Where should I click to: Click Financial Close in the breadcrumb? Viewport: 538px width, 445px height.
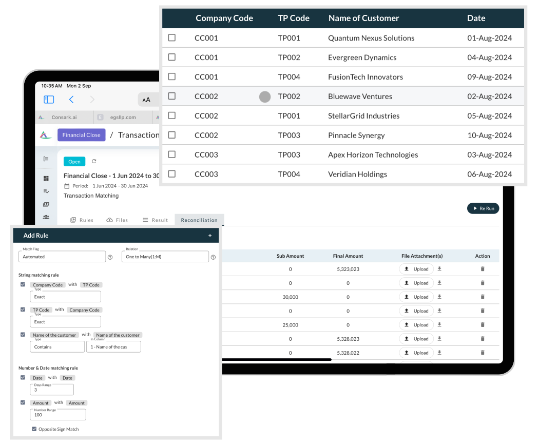pos(81,134)
